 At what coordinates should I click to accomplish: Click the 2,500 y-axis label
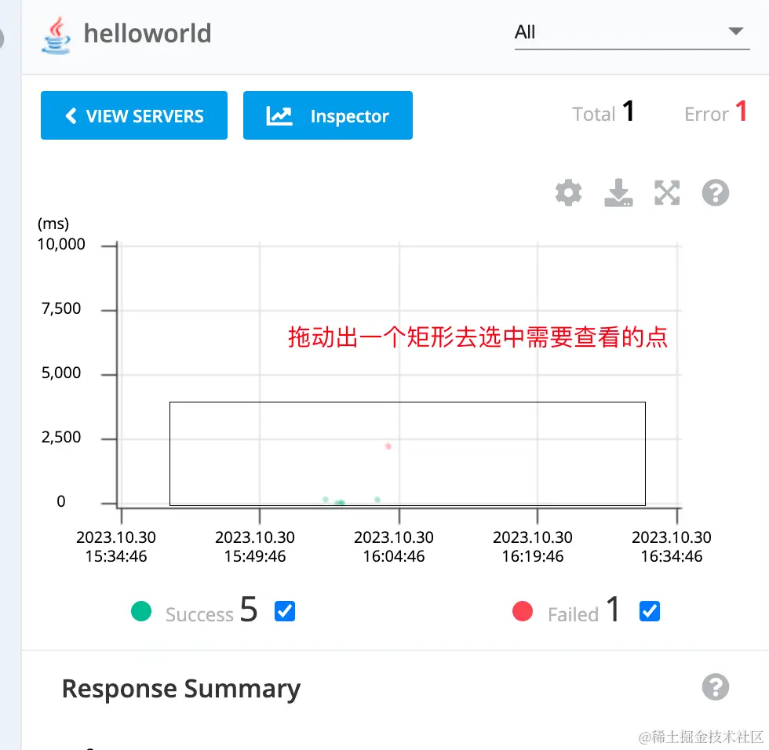tap(61, 437)
